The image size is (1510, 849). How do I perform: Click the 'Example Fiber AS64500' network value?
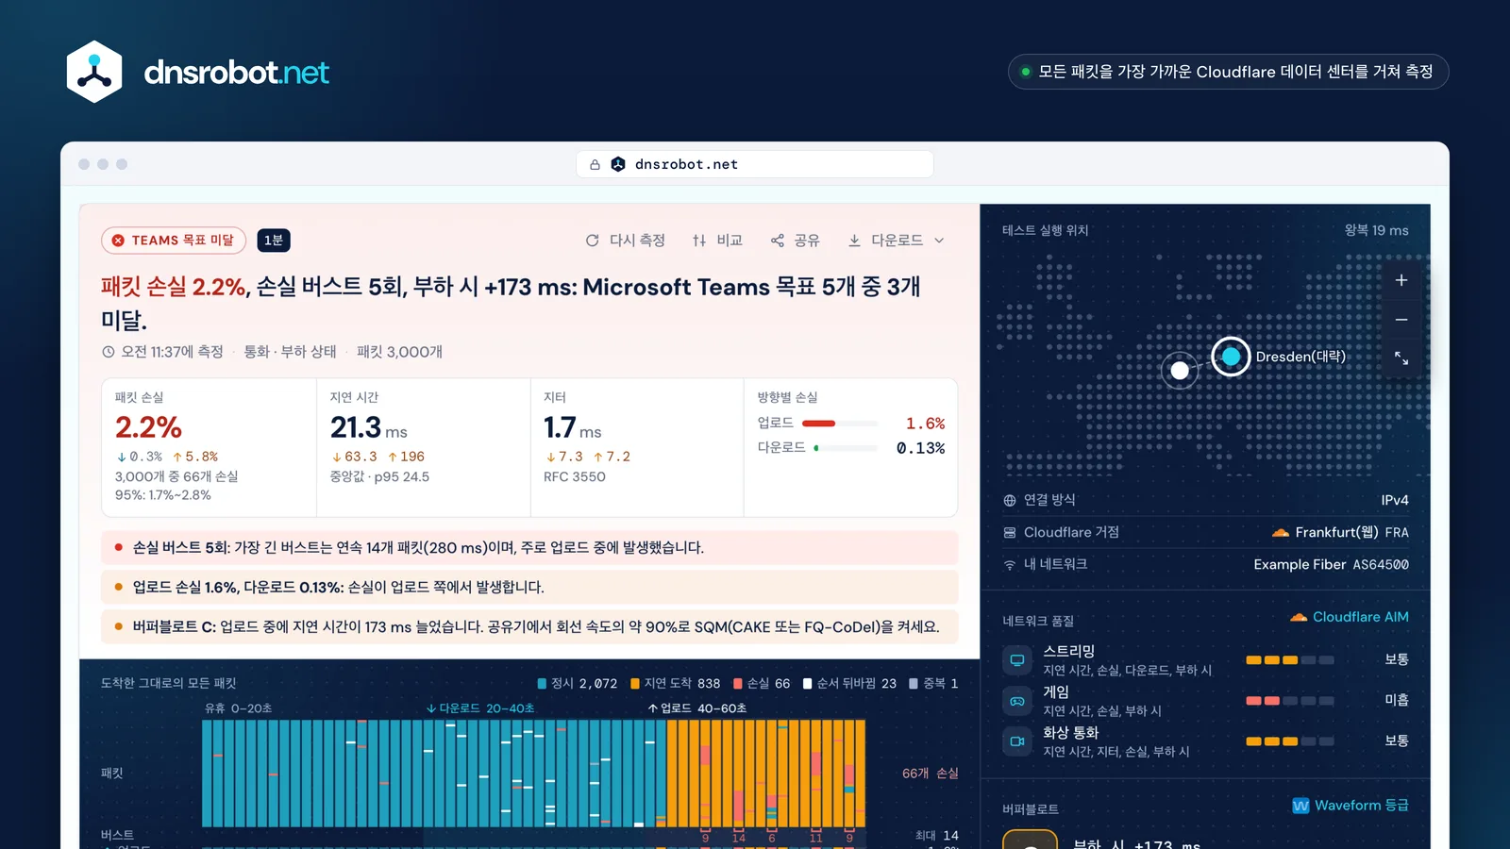(x=1331, y=564)
